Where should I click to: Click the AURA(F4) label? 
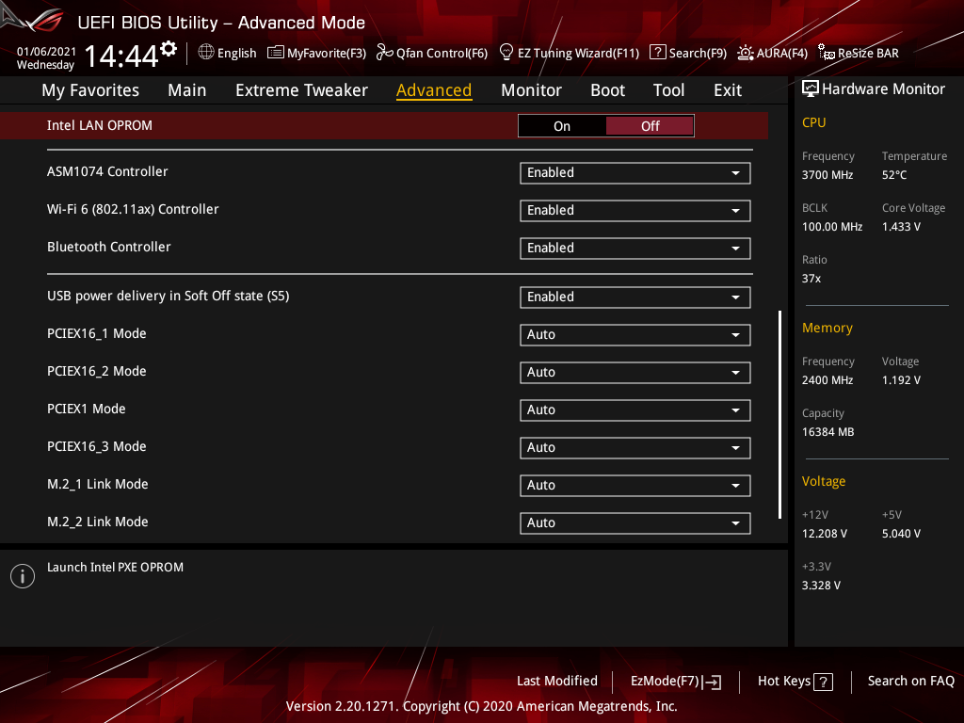coord(782,54)
